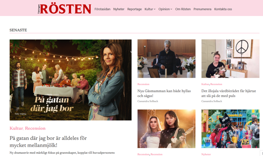Screen dimensions: 263x156
Task: Open headline Det illojala vårdbiträdet får hjärtat
Action: pyautogui.click(x=229, y=93)
